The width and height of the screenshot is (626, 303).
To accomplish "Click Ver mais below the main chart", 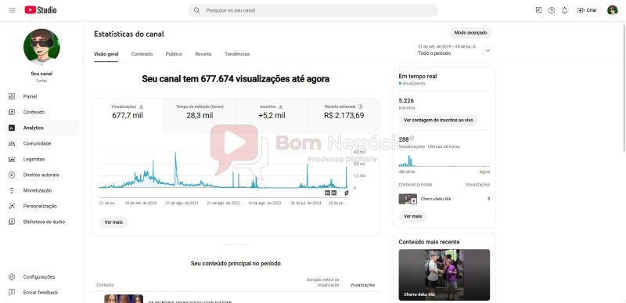I will [x=113, y=222].
